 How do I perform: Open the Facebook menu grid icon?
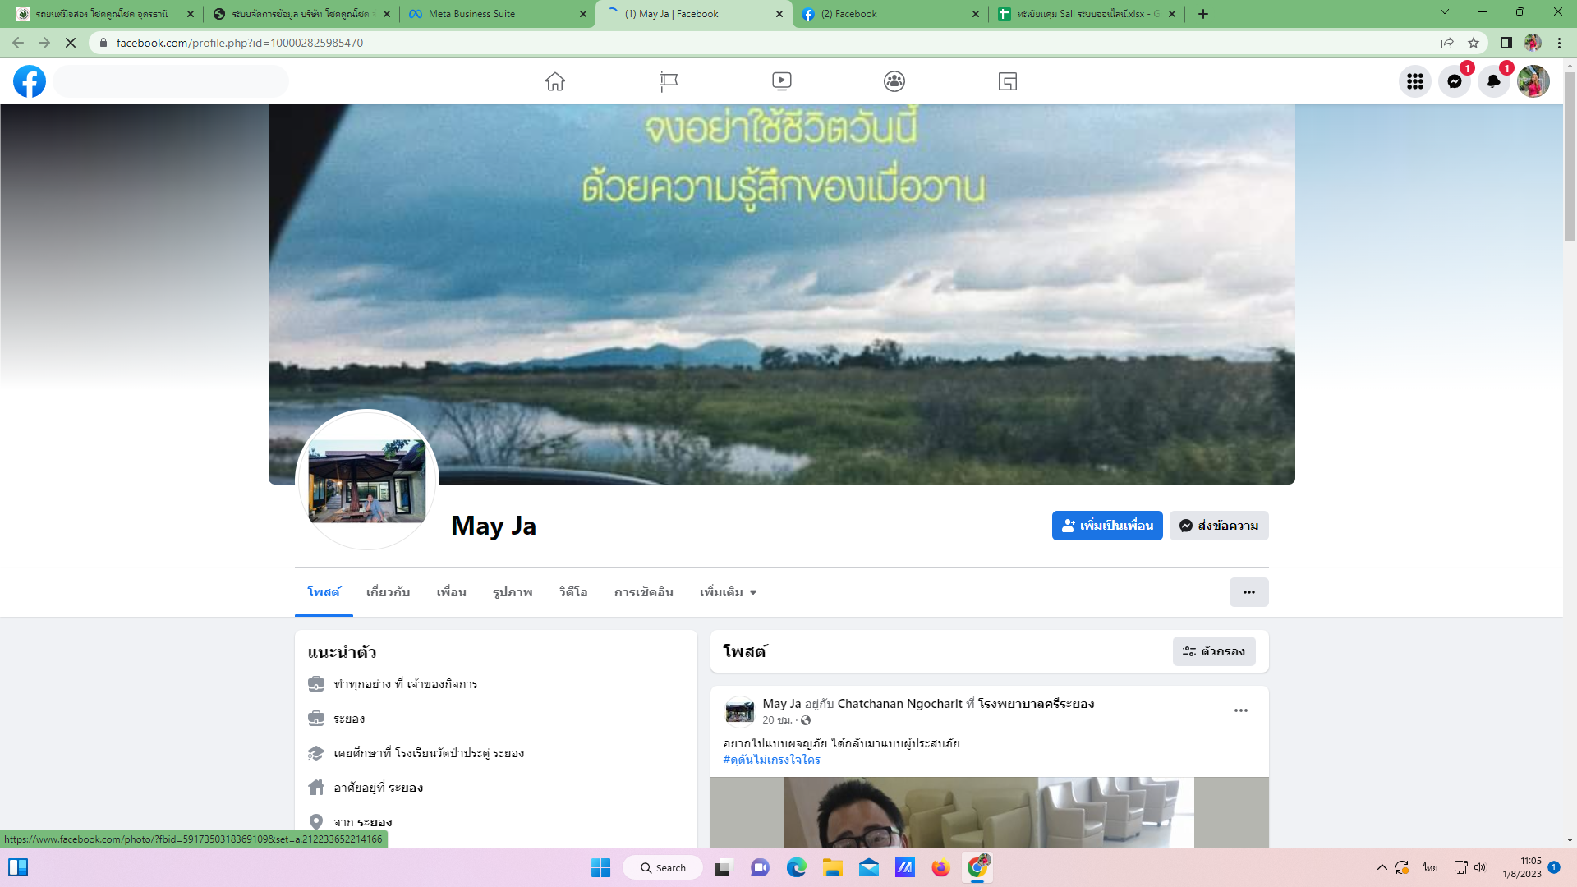1414,81
